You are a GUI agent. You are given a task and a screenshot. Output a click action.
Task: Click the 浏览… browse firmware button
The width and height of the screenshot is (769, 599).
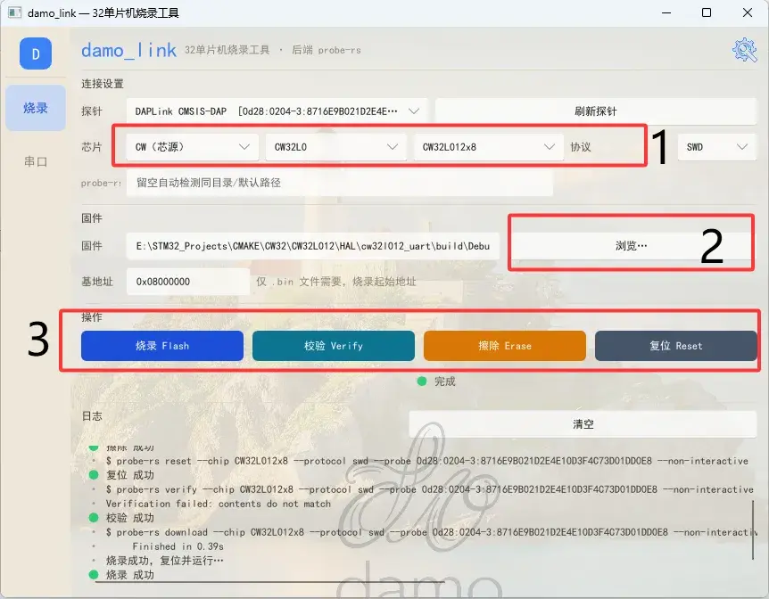point(632,246)
